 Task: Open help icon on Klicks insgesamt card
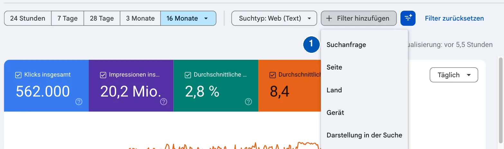[x=79, y=102]
